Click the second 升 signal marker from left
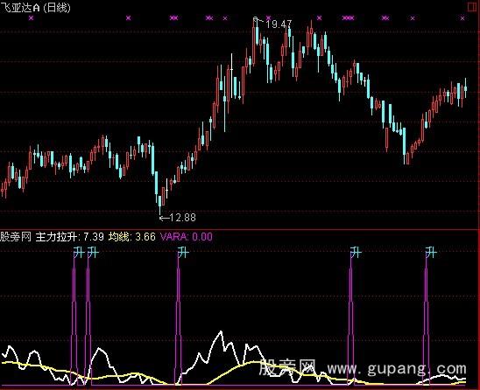 pos(93,253)
